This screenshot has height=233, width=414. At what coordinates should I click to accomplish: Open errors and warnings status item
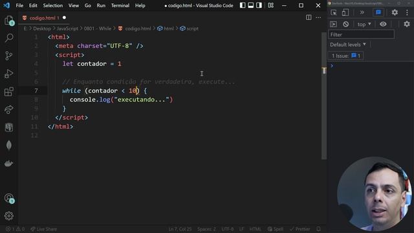click(15, 229)
